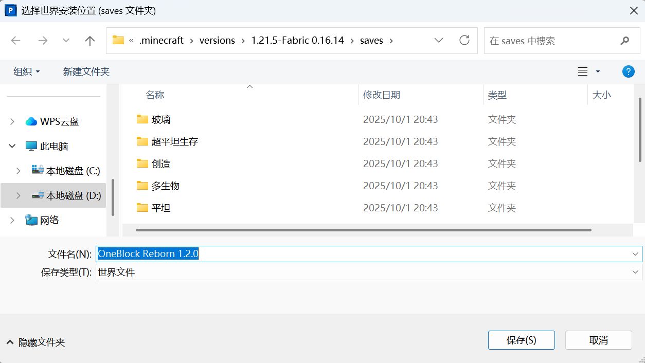The height and width of the screenshot is (363, 645).
Task: Click the 网络 network icon
Action: [x=31, y=220]
